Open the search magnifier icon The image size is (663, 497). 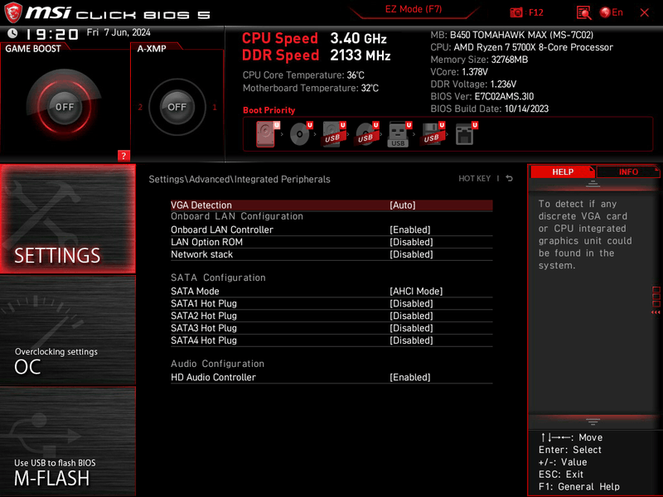coord(583,12)
